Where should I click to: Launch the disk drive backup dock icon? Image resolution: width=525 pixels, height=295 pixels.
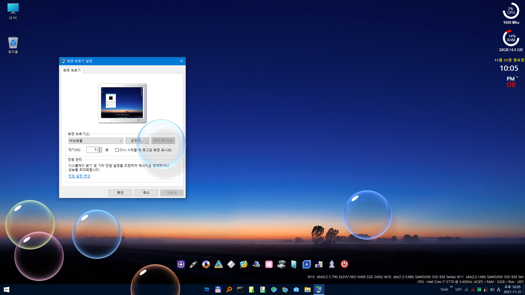(x=281, y=264)
